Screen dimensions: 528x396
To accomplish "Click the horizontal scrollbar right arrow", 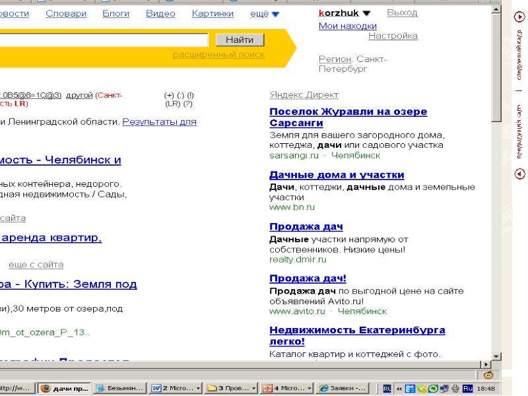I will [486, 364].
